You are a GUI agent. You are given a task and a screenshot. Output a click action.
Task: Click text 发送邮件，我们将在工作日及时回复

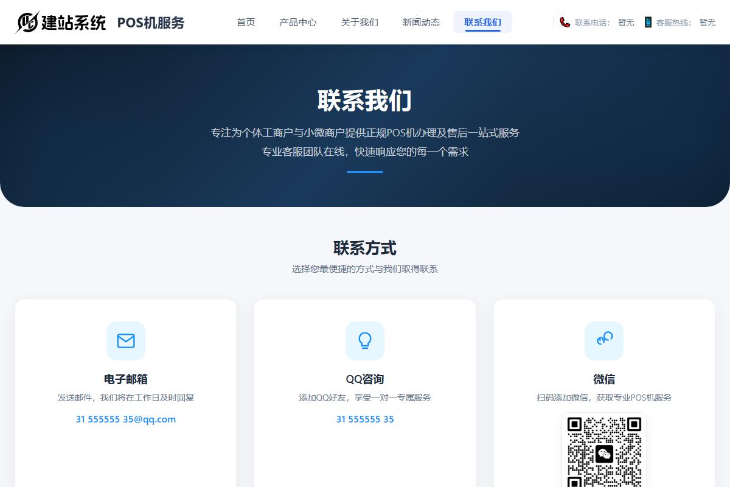click(126, 398)
